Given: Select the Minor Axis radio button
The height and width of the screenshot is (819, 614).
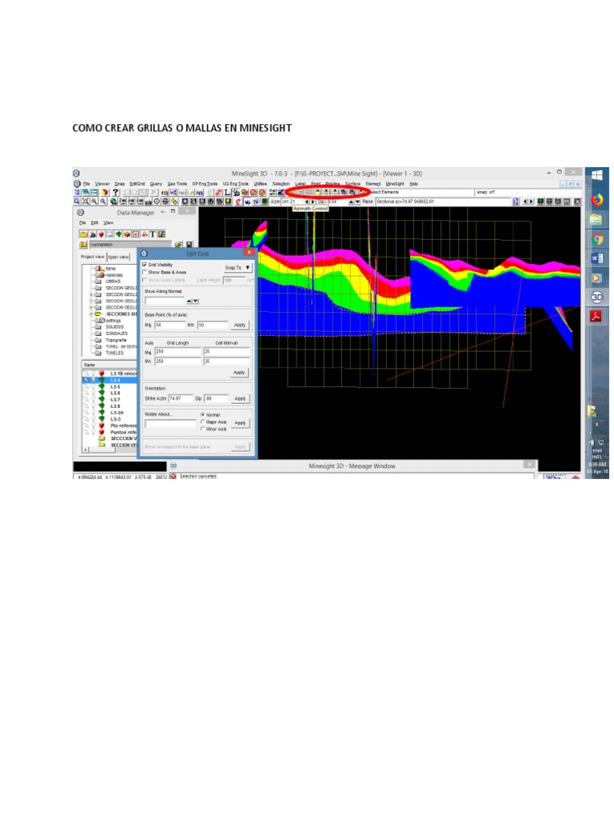Looking at the screenshot, I should (202, 429).
